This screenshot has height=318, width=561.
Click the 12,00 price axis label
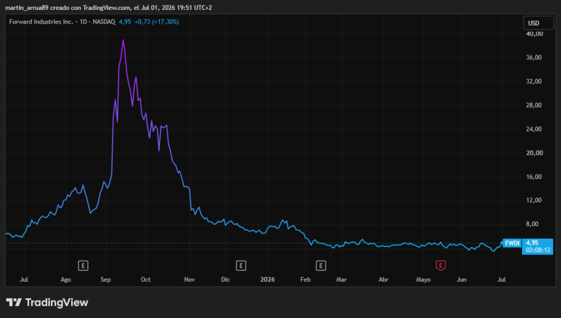pos(534,200)
